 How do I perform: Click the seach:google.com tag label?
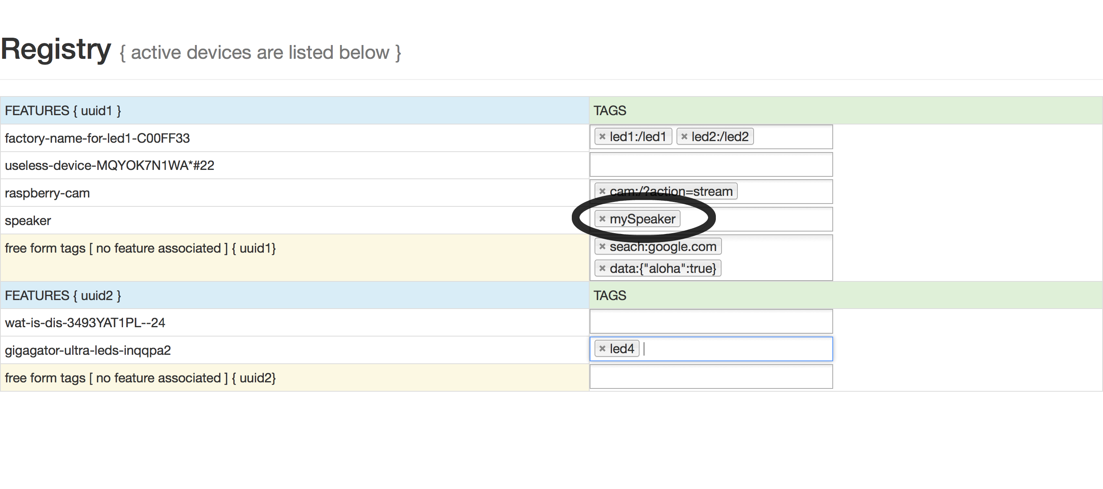pos(663,247)
